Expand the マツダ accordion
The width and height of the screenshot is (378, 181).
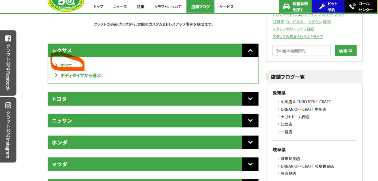(x=250, y=164)
